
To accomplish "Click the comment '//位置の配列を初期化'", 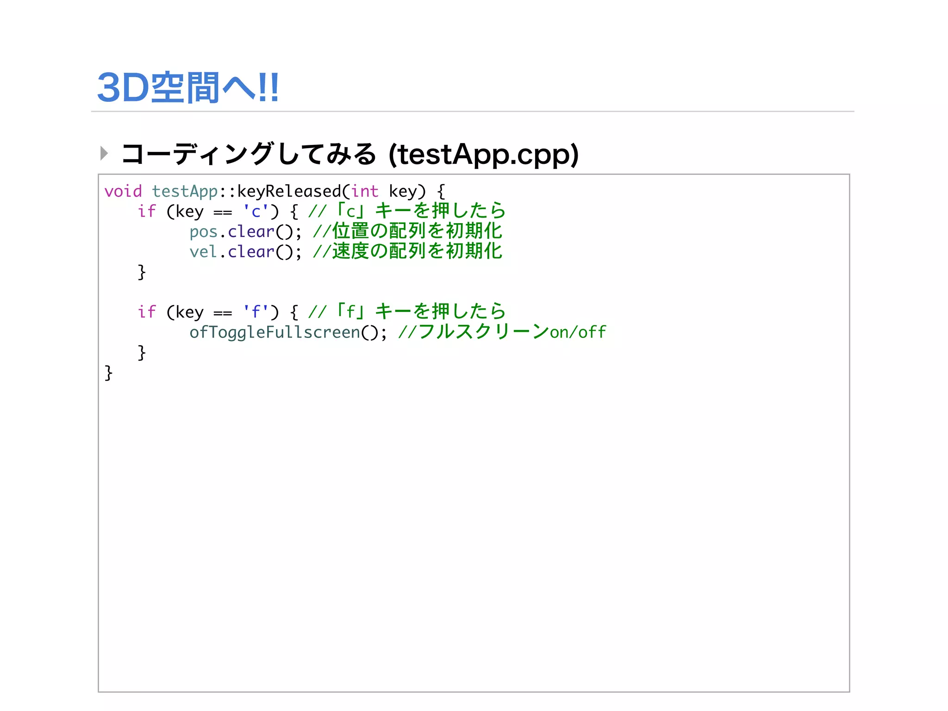I will point(408,231).
